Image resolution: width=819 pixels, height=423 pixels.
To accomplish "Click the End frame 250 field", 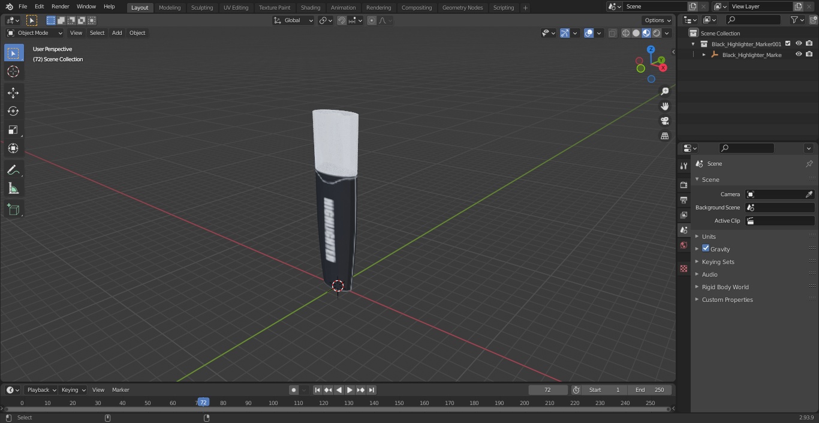I will click(649, 390).
